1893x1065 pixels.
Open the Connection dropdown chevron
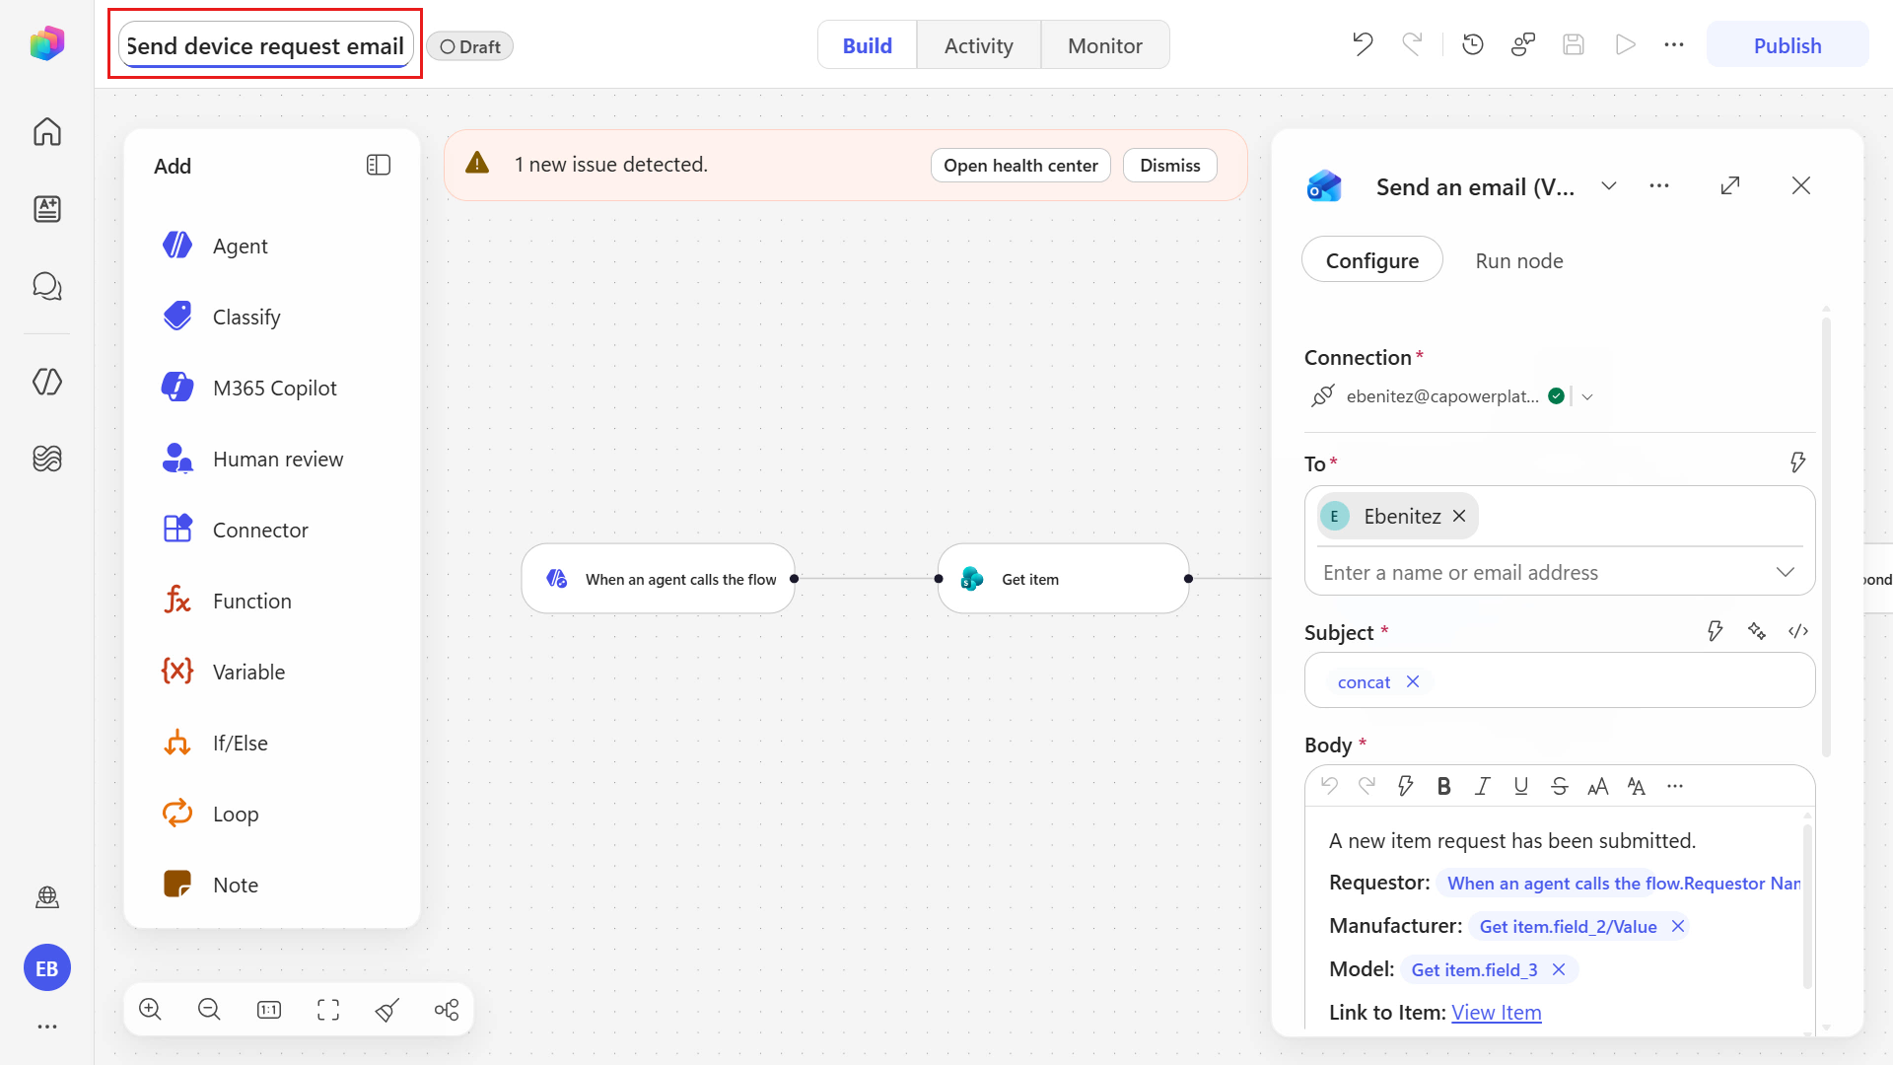[x=1587, y=396]
